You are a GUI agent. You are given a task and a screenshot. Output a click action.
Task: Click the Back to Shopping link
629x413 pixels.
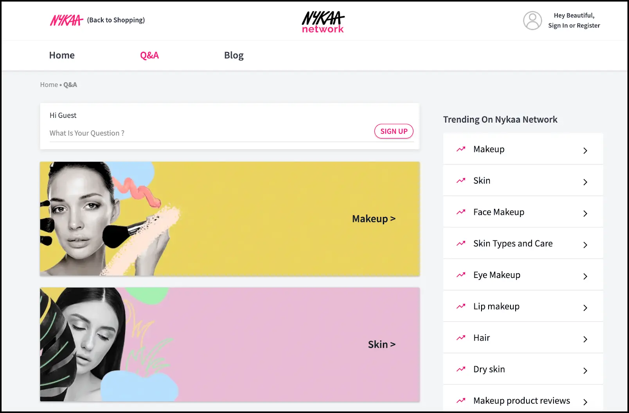click(116, 20)
